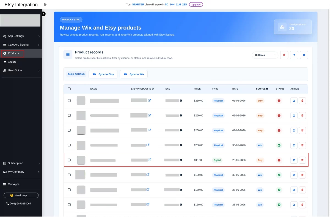Click the Need Help button

(21, 195)
